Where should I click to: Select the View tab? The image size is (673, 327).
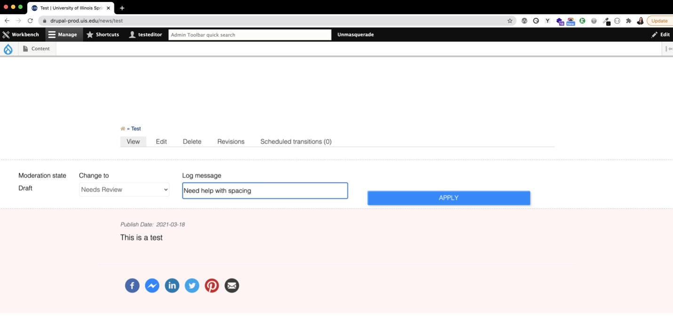click(133, 141)
